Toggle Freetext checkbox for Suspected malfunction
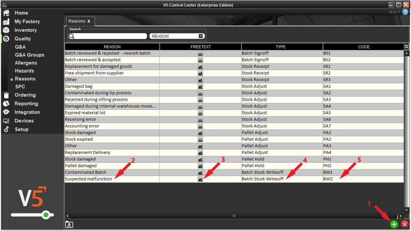Screen dimensions: 411x231 tap(200, 179)
